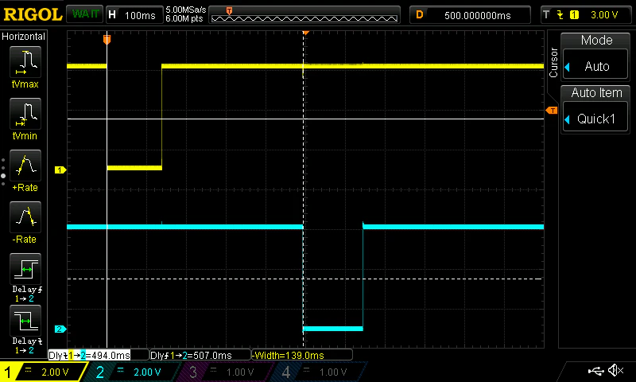Click the 5.00MSa/s sample rate text
The width and height of the screenshot is (636, 382).
[186, 10]
